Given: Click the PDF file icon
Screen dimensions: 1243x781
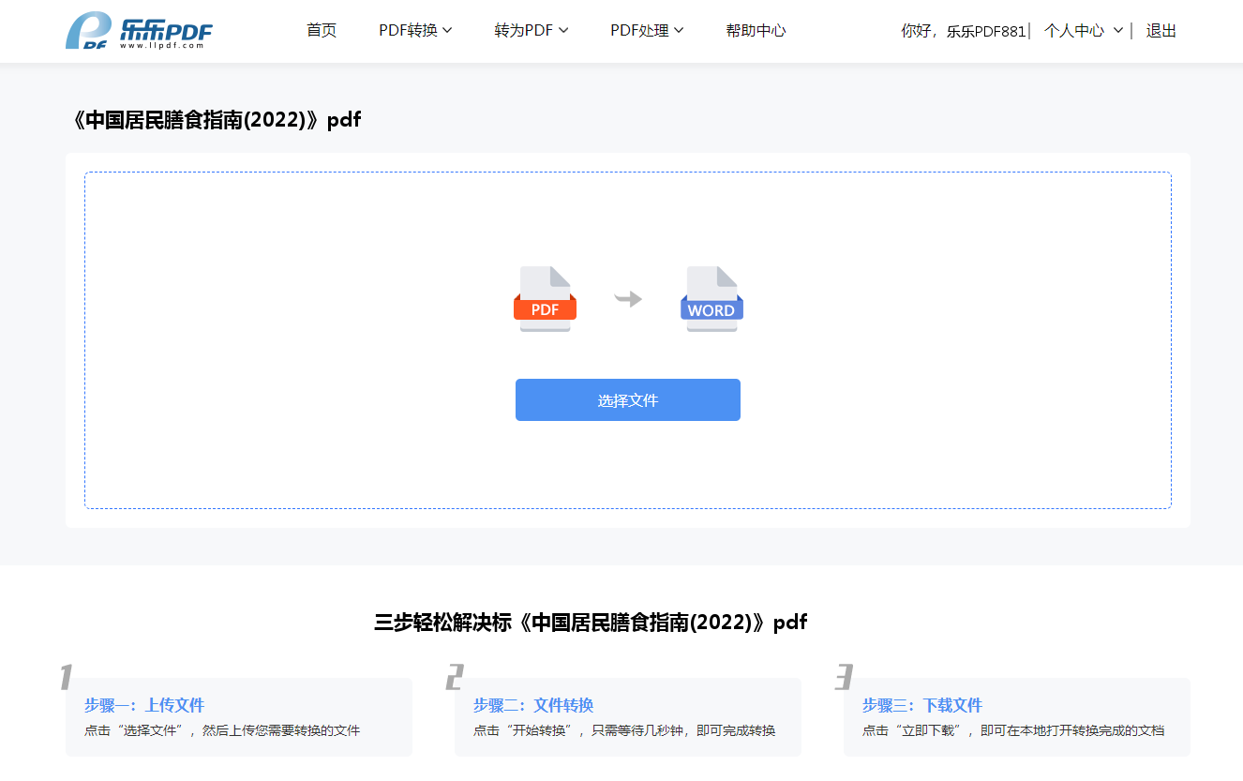Looking at the screenshot, I should click(545, 299).
